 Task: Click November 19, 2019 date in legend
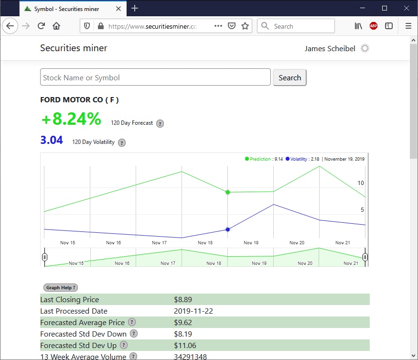click(344, 159)
